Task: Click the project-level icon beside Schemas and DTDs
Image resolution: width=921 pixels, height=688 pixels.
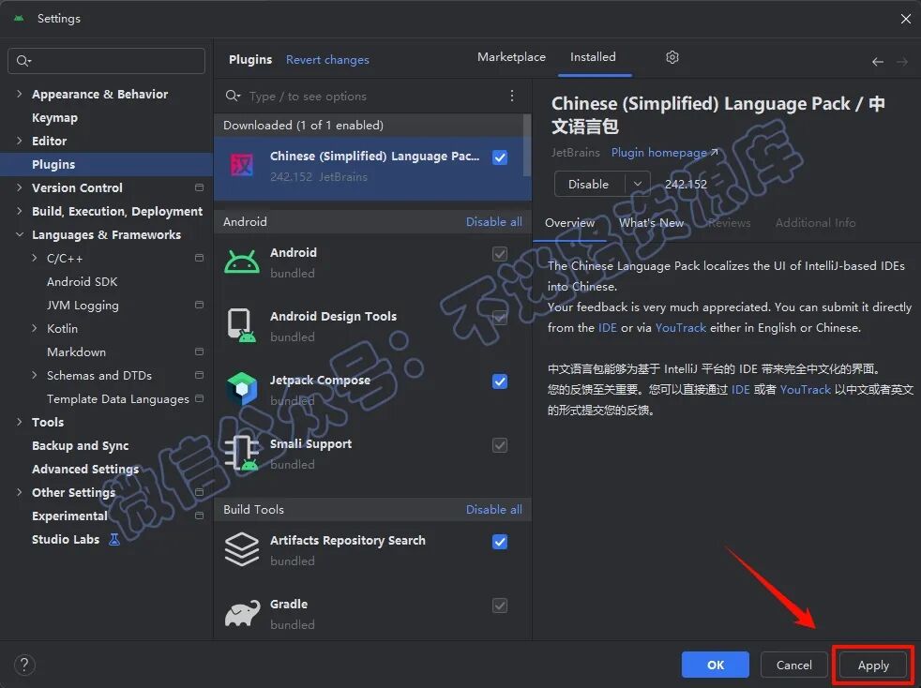Action: (199, 375)
